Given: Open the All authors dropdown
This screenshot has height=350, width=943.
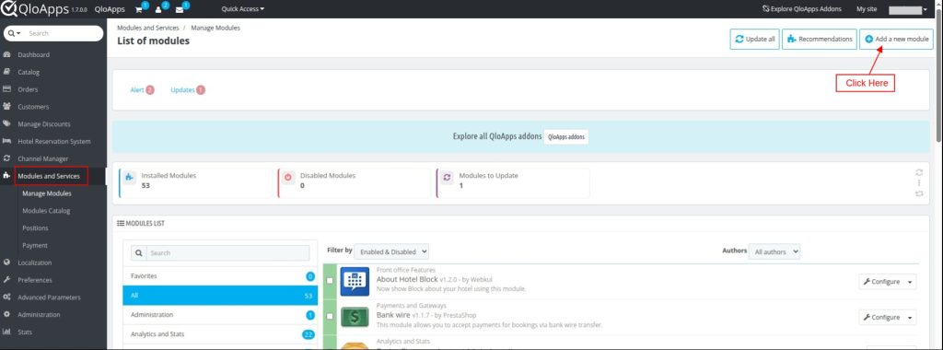Looking at the screenshot, I should pyautogui.click(x=774, y=251).
